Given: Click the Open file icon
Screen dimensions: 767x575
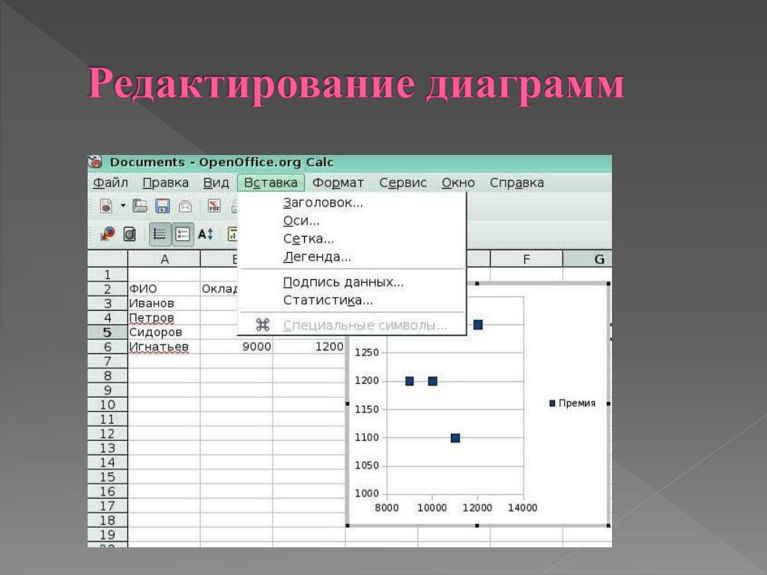Looking at the screenshot, I should [140, 207].
